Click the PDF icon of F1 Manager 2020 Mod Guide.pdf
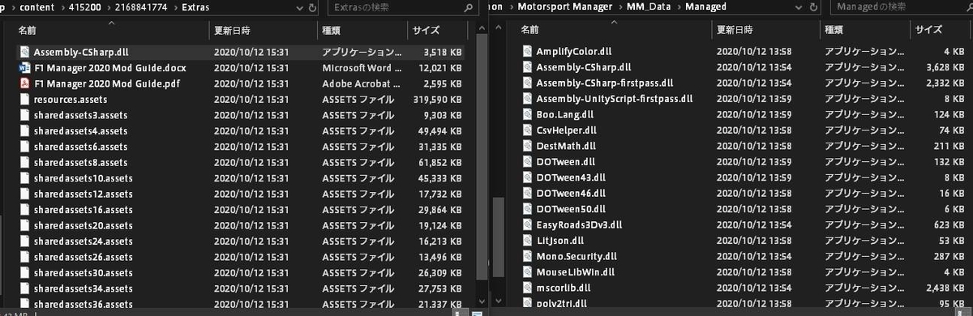 [24, 83]
